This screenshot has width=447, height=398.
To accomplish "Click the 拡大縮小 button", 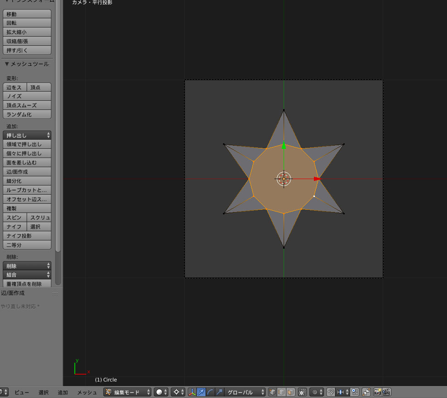I will (27, 32).
